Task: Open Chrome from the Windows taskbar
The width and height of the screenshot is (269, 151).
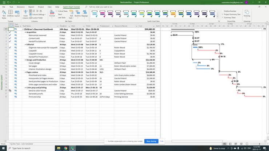Action: tap(65, 148)
